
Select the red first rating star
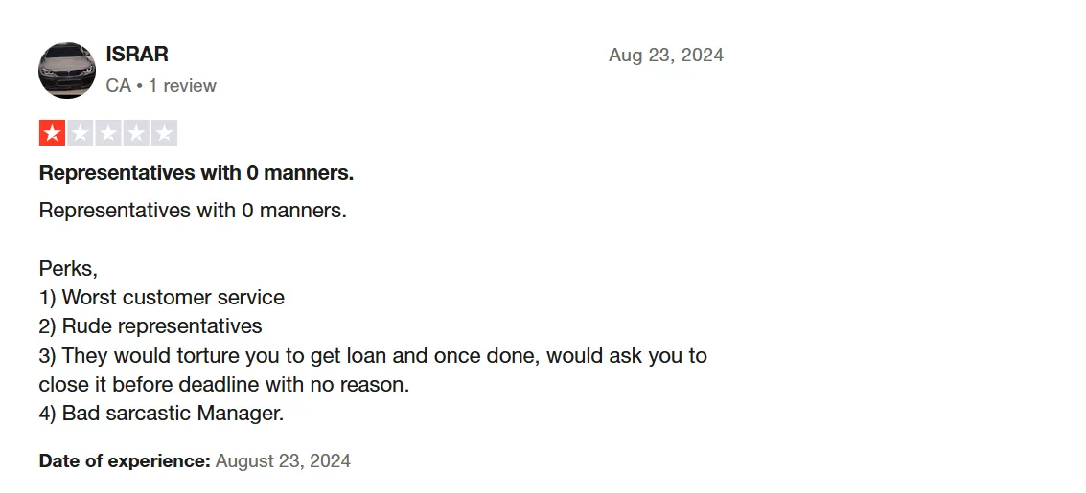(52, 133)
